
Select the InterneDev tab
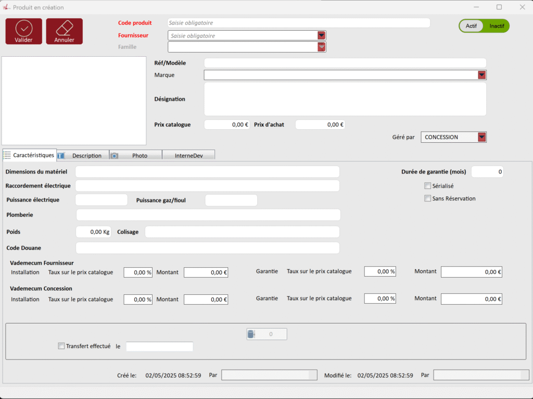click(188, 155)
